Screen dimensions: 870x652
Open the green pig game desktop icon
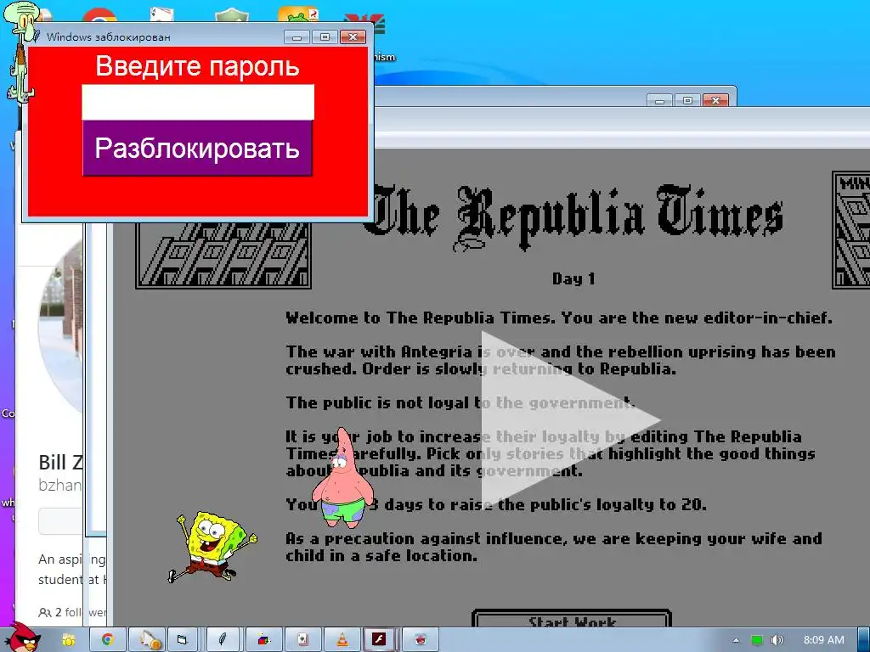point(298,14)
